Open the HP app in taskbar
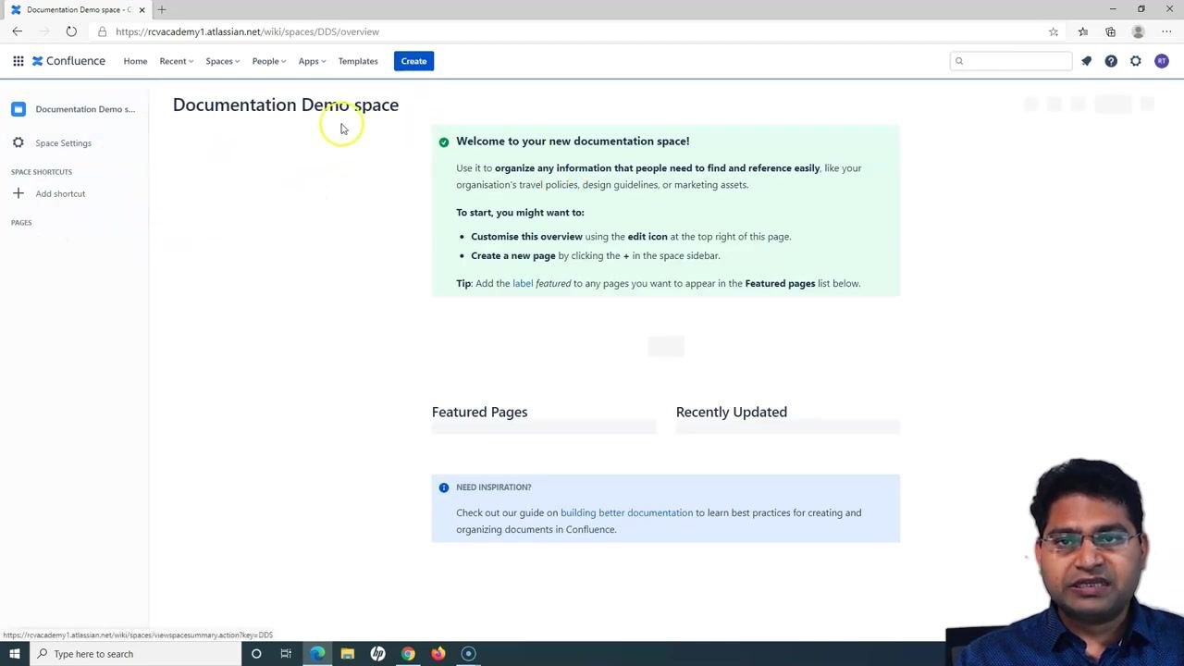Screen dimensions: 1184x666 point(377,654)
